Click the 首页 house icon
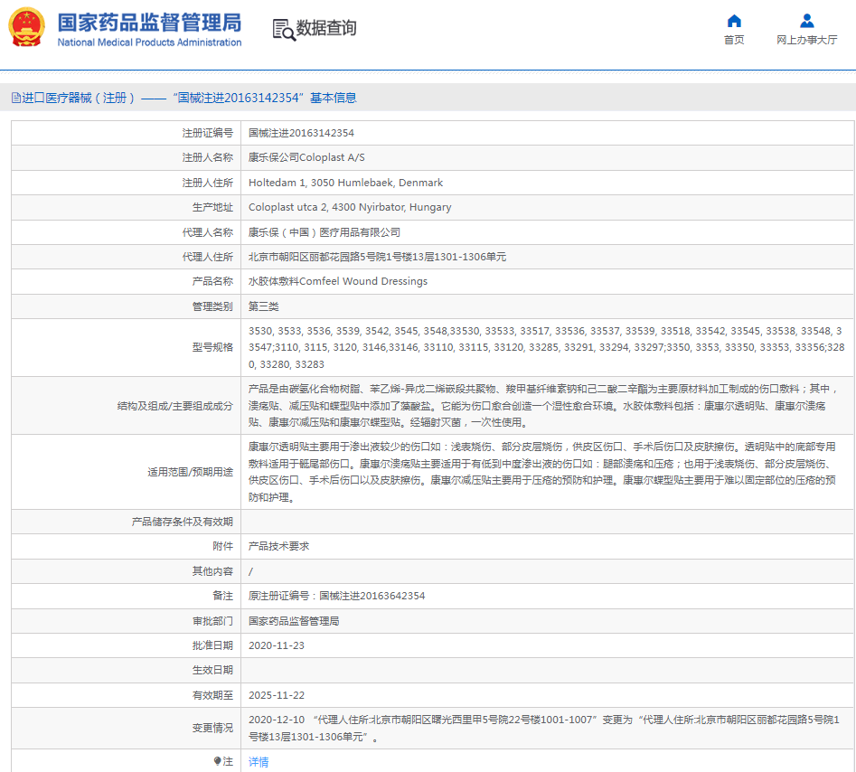 point(734,21)
